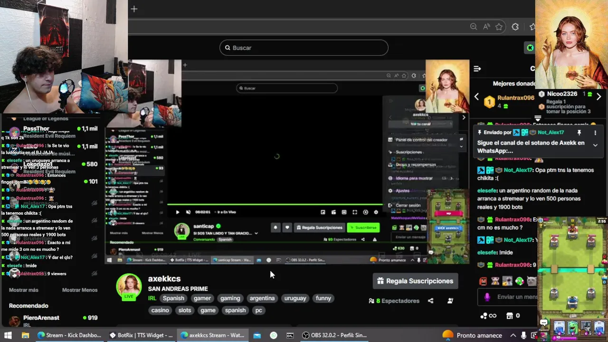This screenshot has width=608, height=342.
Task: Expand the santicap stream title chevron
Action: click(x=256, y=233)
